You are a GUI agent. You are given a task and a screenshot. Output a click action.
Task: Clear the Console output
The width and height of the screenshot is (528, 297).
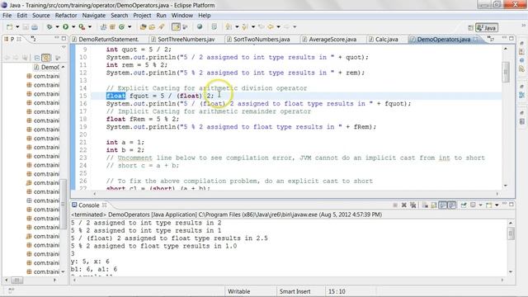pyautogui.click(x=425, y=205)
